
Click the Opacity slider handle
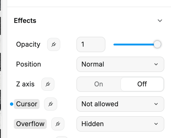(x=157, y=44)
